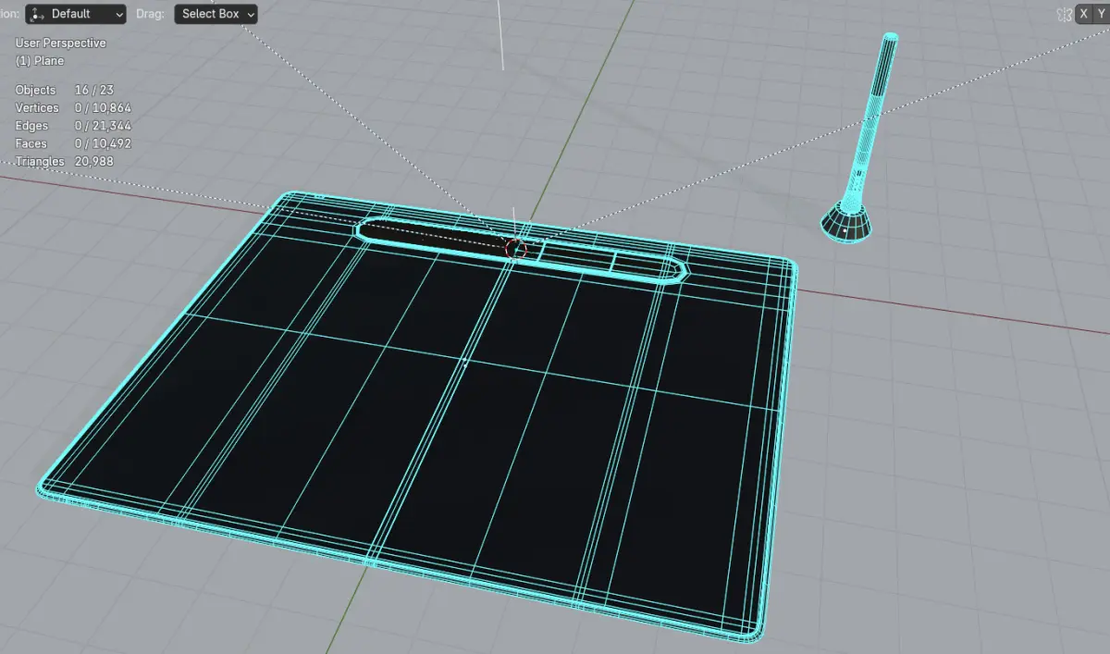Image resolution: width=1110 pixels, height=654 pixels.
Task: Click the butterfly mirror symmetry icon
Action: (x=1064, y=14)
